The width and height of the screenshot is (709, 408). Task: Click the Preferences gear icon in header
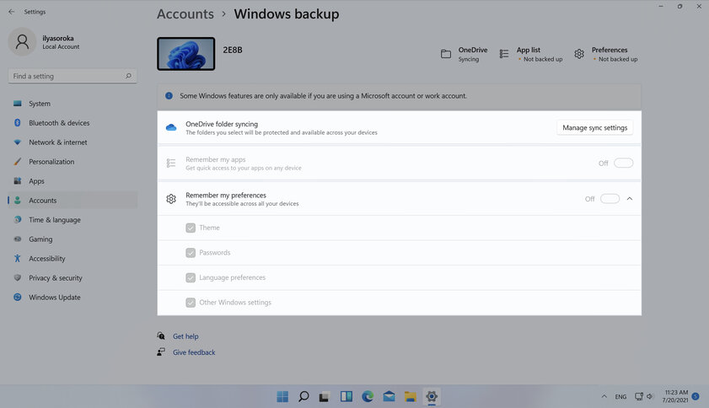(x=579, y=54)
